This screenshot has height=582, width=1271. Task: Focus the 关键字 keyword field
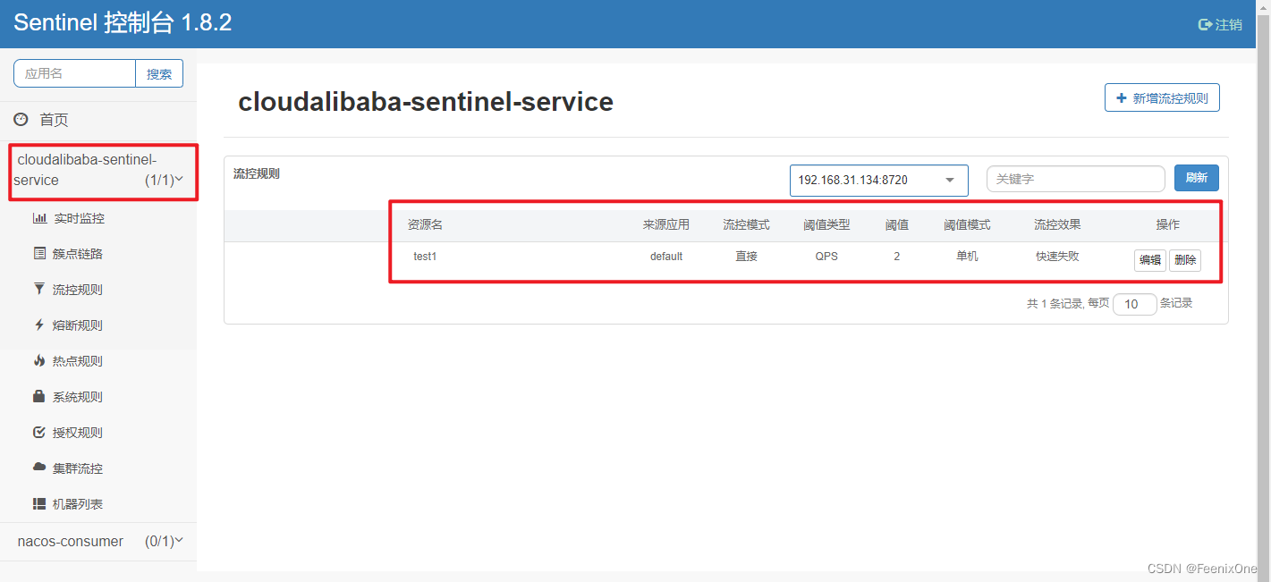click(x=1076, y=179)
